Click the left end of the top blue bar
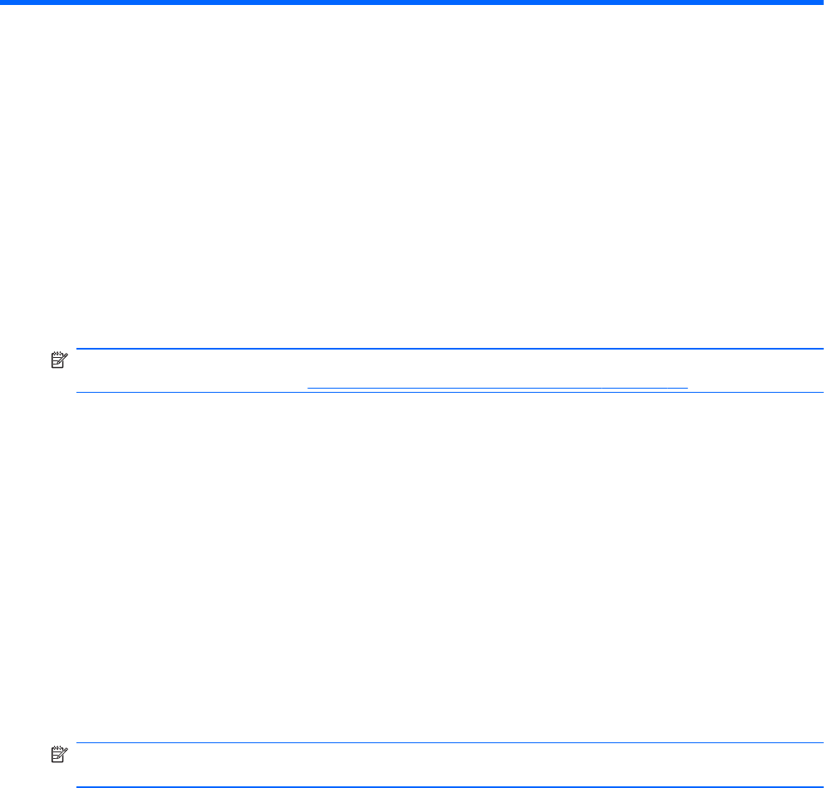824x788 pixels. click(4, 3)
